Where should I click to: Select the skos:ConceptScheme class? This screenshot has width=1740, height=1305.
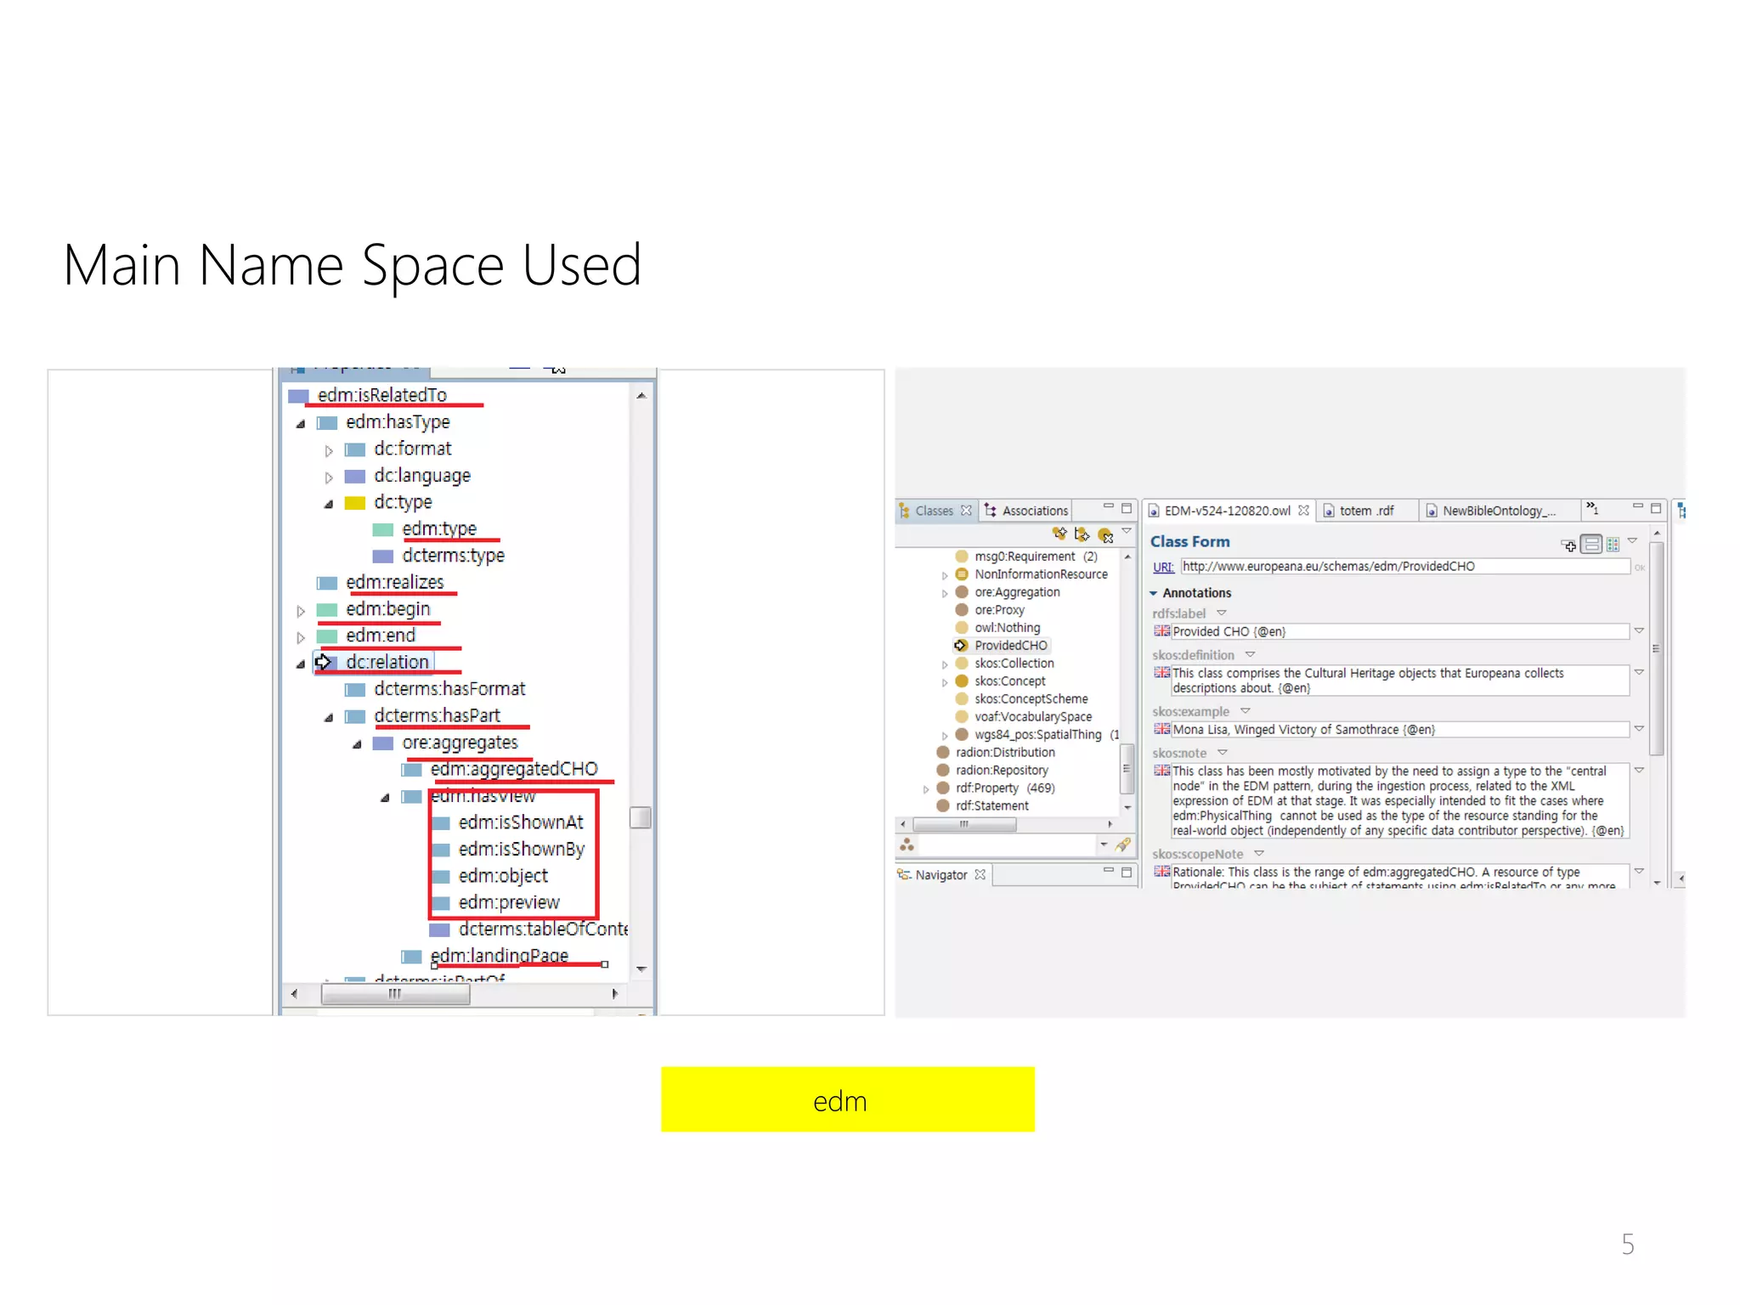pos(1031,698)
